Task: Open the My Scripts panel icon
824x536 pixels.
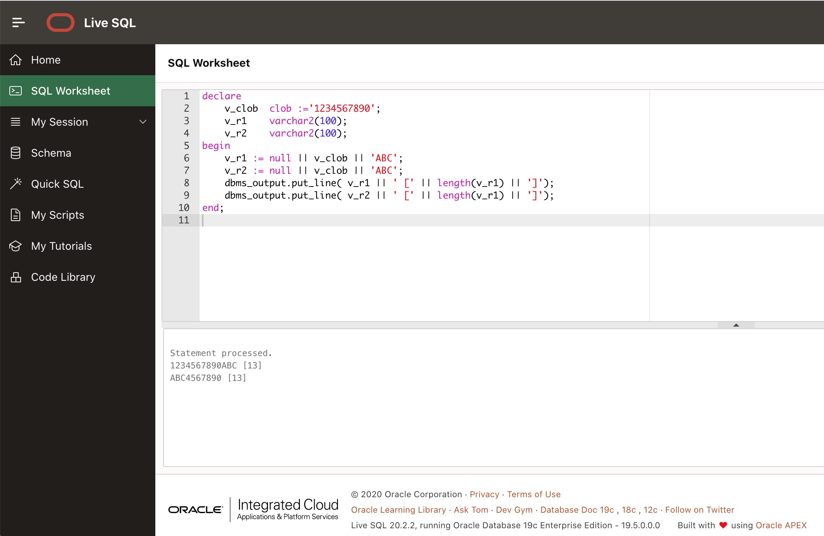Action: (16, 214)
